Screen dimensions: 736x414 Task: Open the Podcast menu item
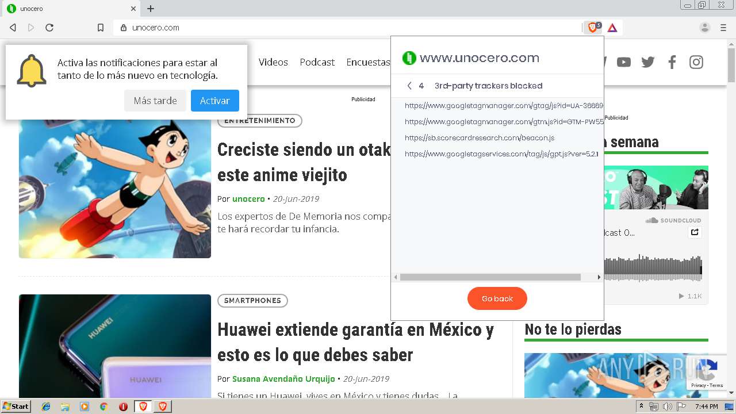[317, 62]
